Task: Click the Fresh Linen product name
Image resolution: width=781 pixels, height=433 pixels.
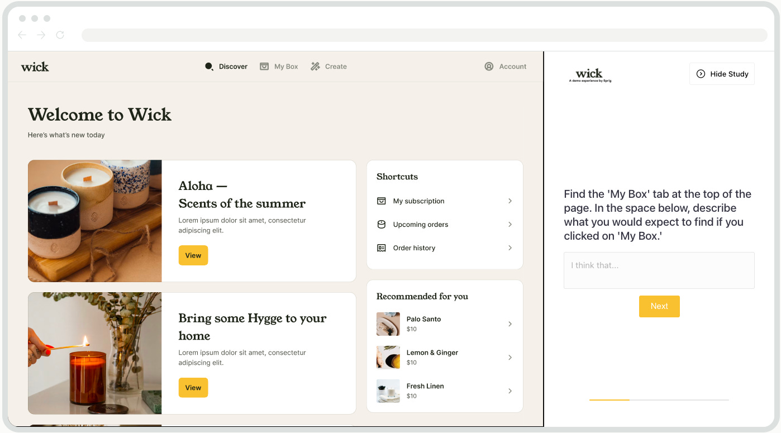Action: [x=425, y=386]
